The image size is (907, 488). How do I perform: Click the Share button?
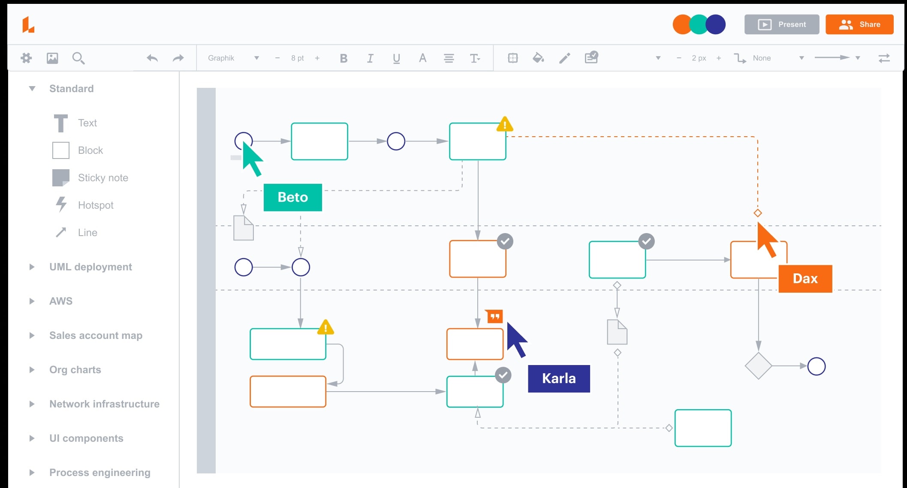[x=859, y=24]
